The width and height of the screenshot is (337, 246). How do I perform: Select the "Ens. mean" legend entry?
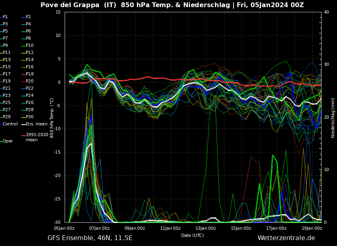click(34, 124)
